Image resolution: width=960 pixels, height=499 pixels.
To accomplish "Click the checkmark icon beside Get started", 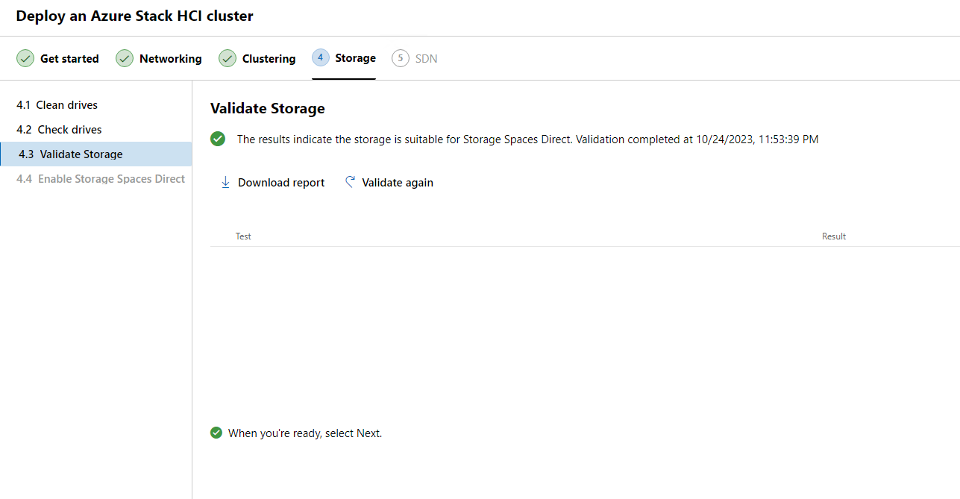I will [25, 58].
